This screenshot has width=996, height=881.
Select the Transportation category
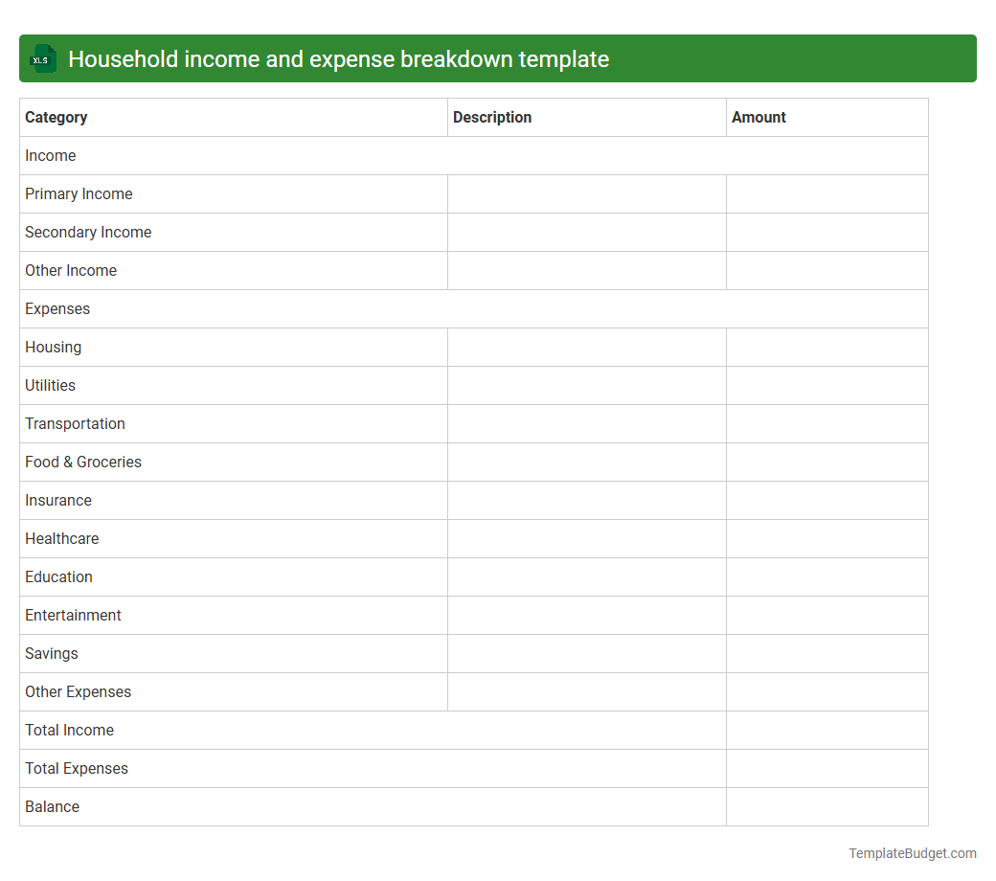75,423
